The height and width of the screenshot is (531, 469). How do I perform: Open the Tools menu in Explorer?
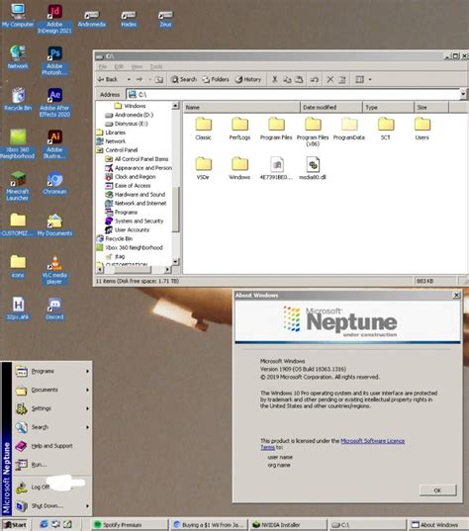(156, 66)
